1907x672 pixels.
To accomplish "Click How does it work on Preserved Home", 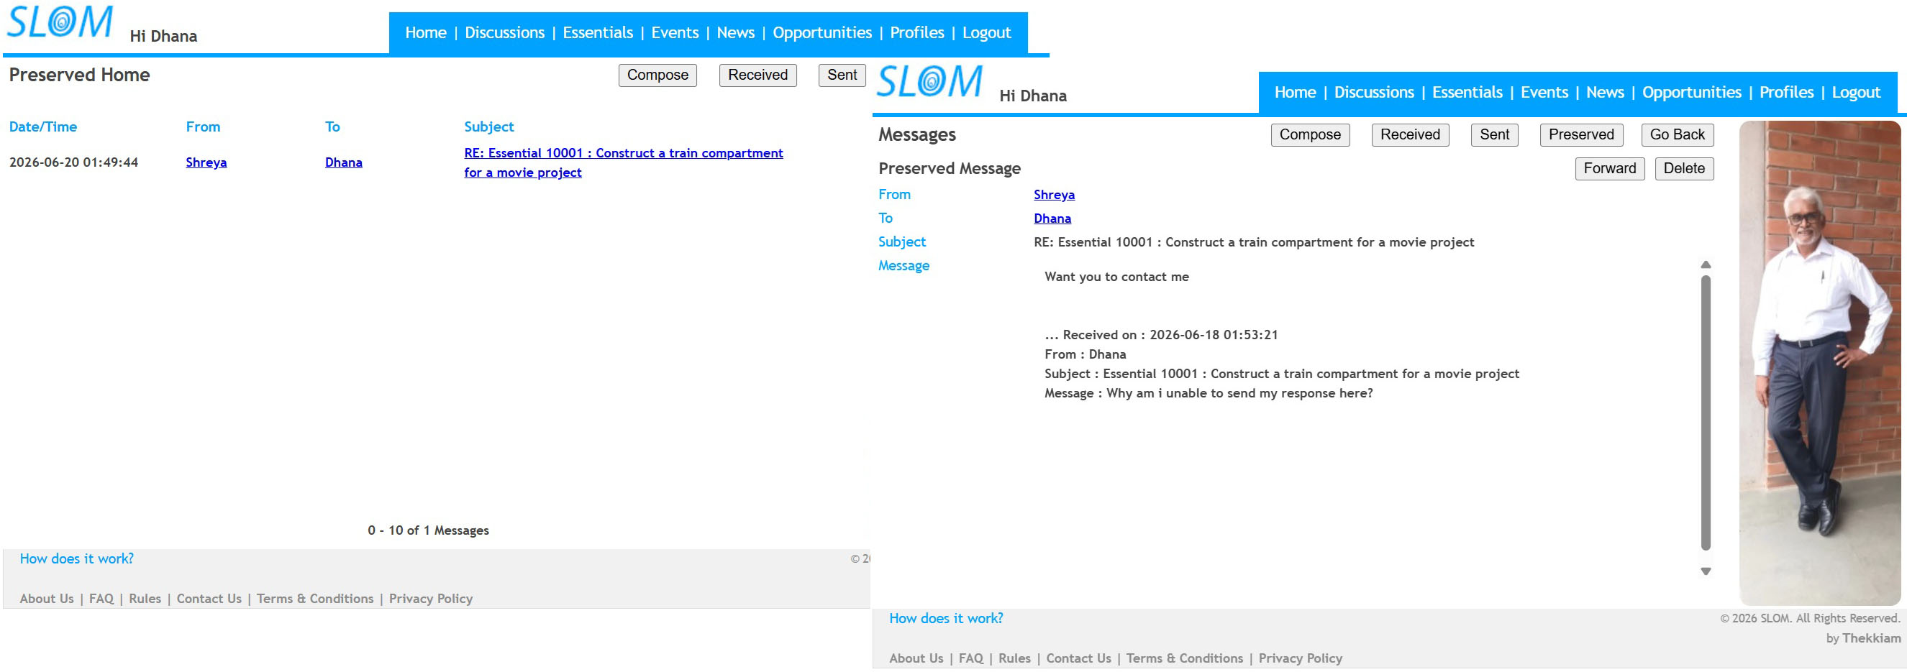I will (77, 559).
